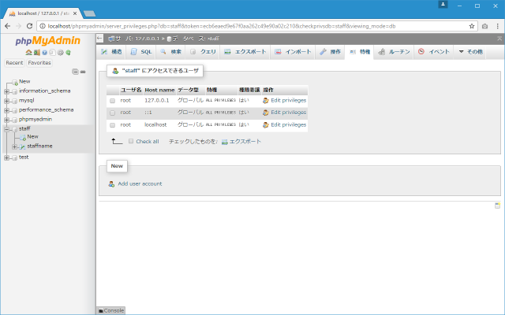Click the bookmark star in address bar
Image resolution: width=505 pixels, height=315 pixels.
tap(472, 26)
